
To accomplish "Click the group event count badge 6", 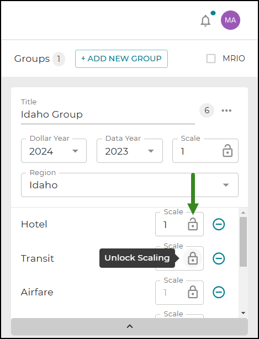I will [207, 110].
